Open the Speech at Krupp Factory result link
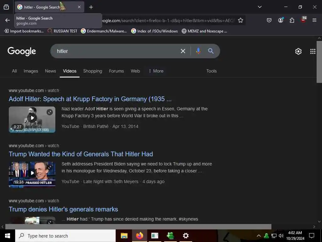322x242 pixels. 90,99
